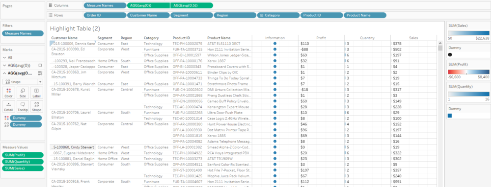Click the SUM(Quantity) color legend gradient

tap(468, 93)
